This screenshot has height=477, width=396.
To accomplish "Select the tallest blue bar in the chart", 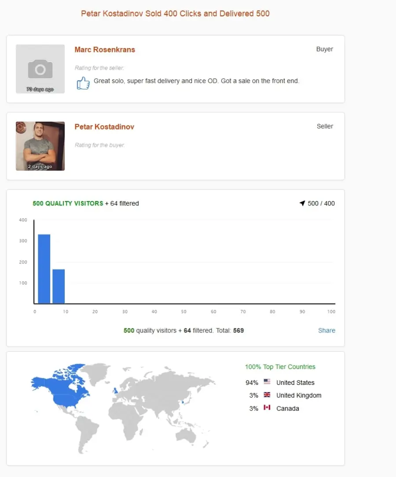I will coord(44,269).
